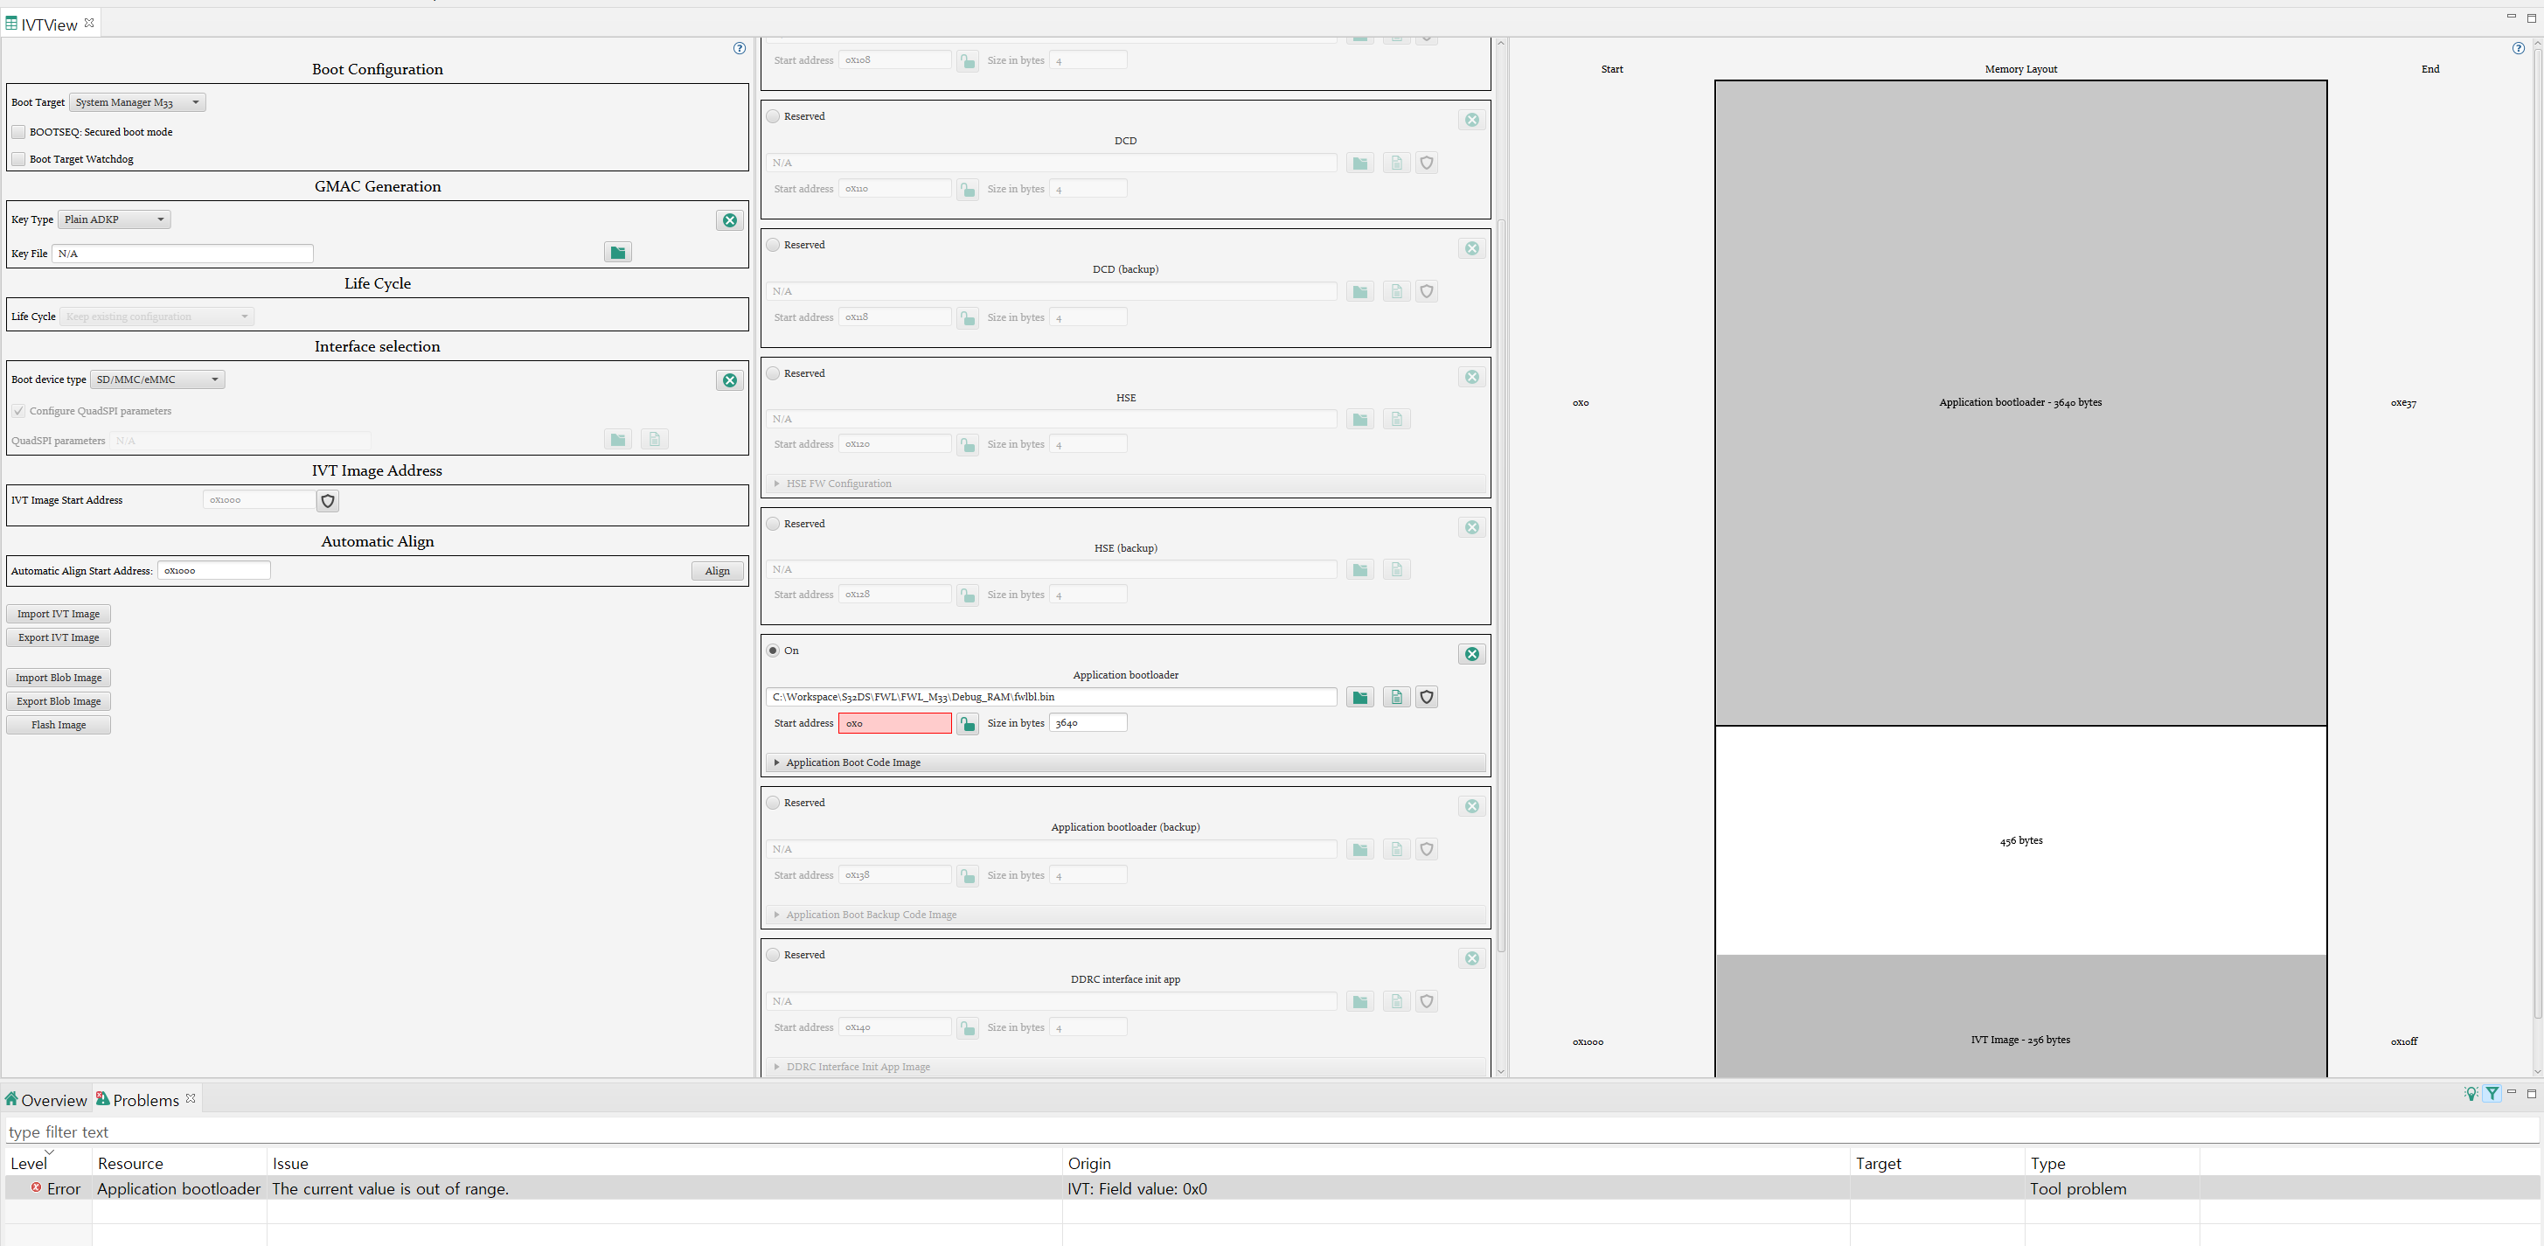Enable Boot Target Watchdog
Image resolution: width=2544 pixels, height=1246 pixels.
click(17, 158)
